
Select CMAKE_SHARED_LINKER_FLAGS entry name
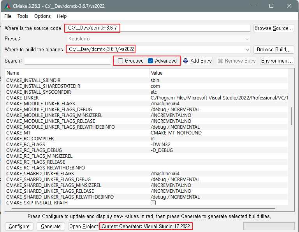tap(40, 174)
